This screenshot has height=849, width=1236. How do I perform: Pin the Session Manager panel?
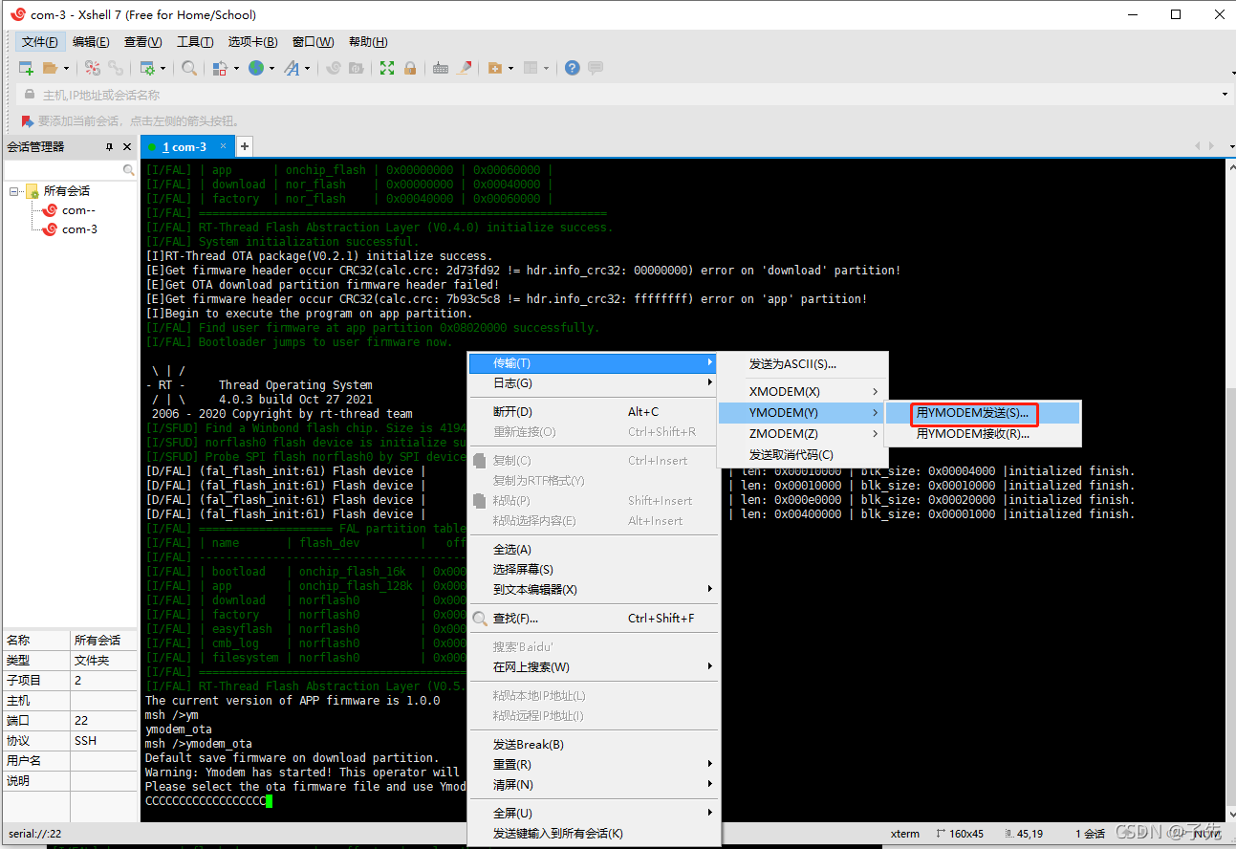tap(109, 146)
